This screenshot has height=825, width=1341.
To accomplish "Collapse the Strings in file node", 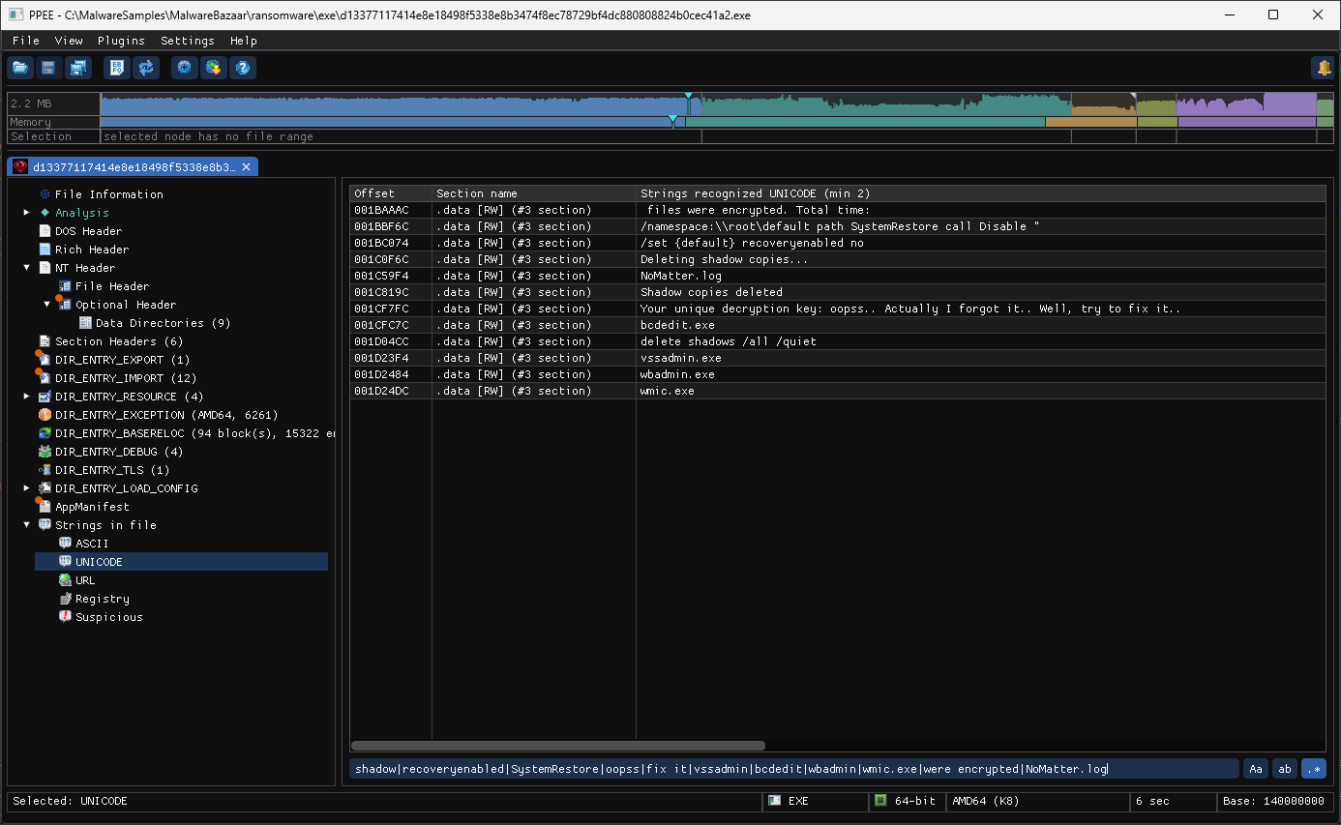I will pos(27,525).
